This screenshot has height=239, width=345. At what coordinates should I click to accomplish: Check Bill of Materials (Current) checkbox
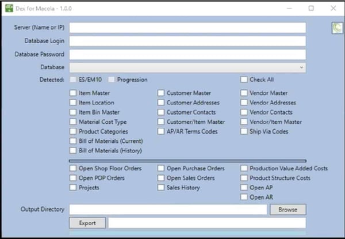coord(73,141)
